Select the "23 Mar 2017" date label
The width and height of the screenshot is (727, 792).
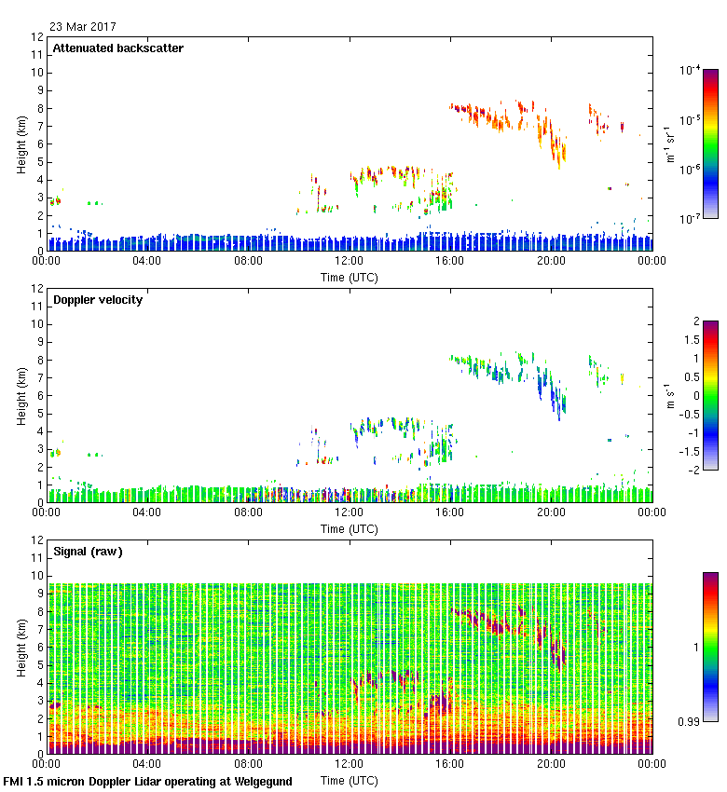pyautogui.click(x=83, y=27)
